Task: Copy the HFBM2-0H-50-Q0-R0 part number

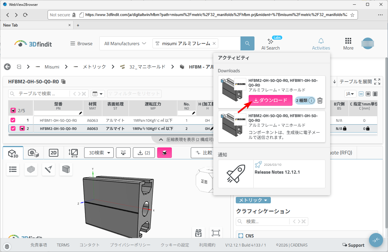Action: tap(64, 82)
